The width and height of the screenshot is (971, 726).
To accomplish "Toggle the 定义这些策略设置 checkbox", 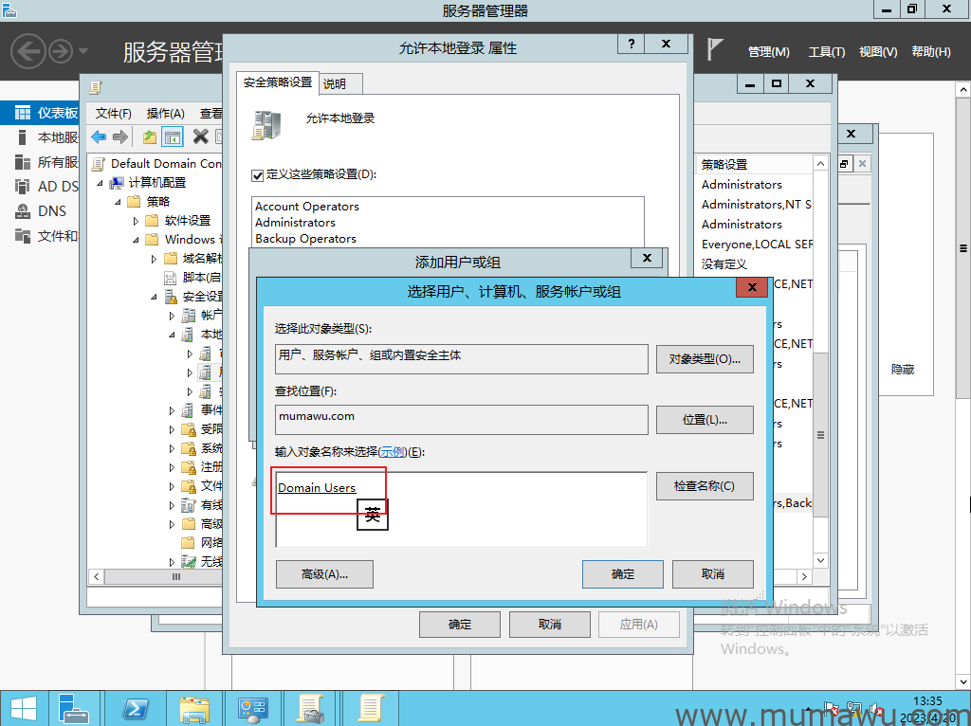I will 257,175.
